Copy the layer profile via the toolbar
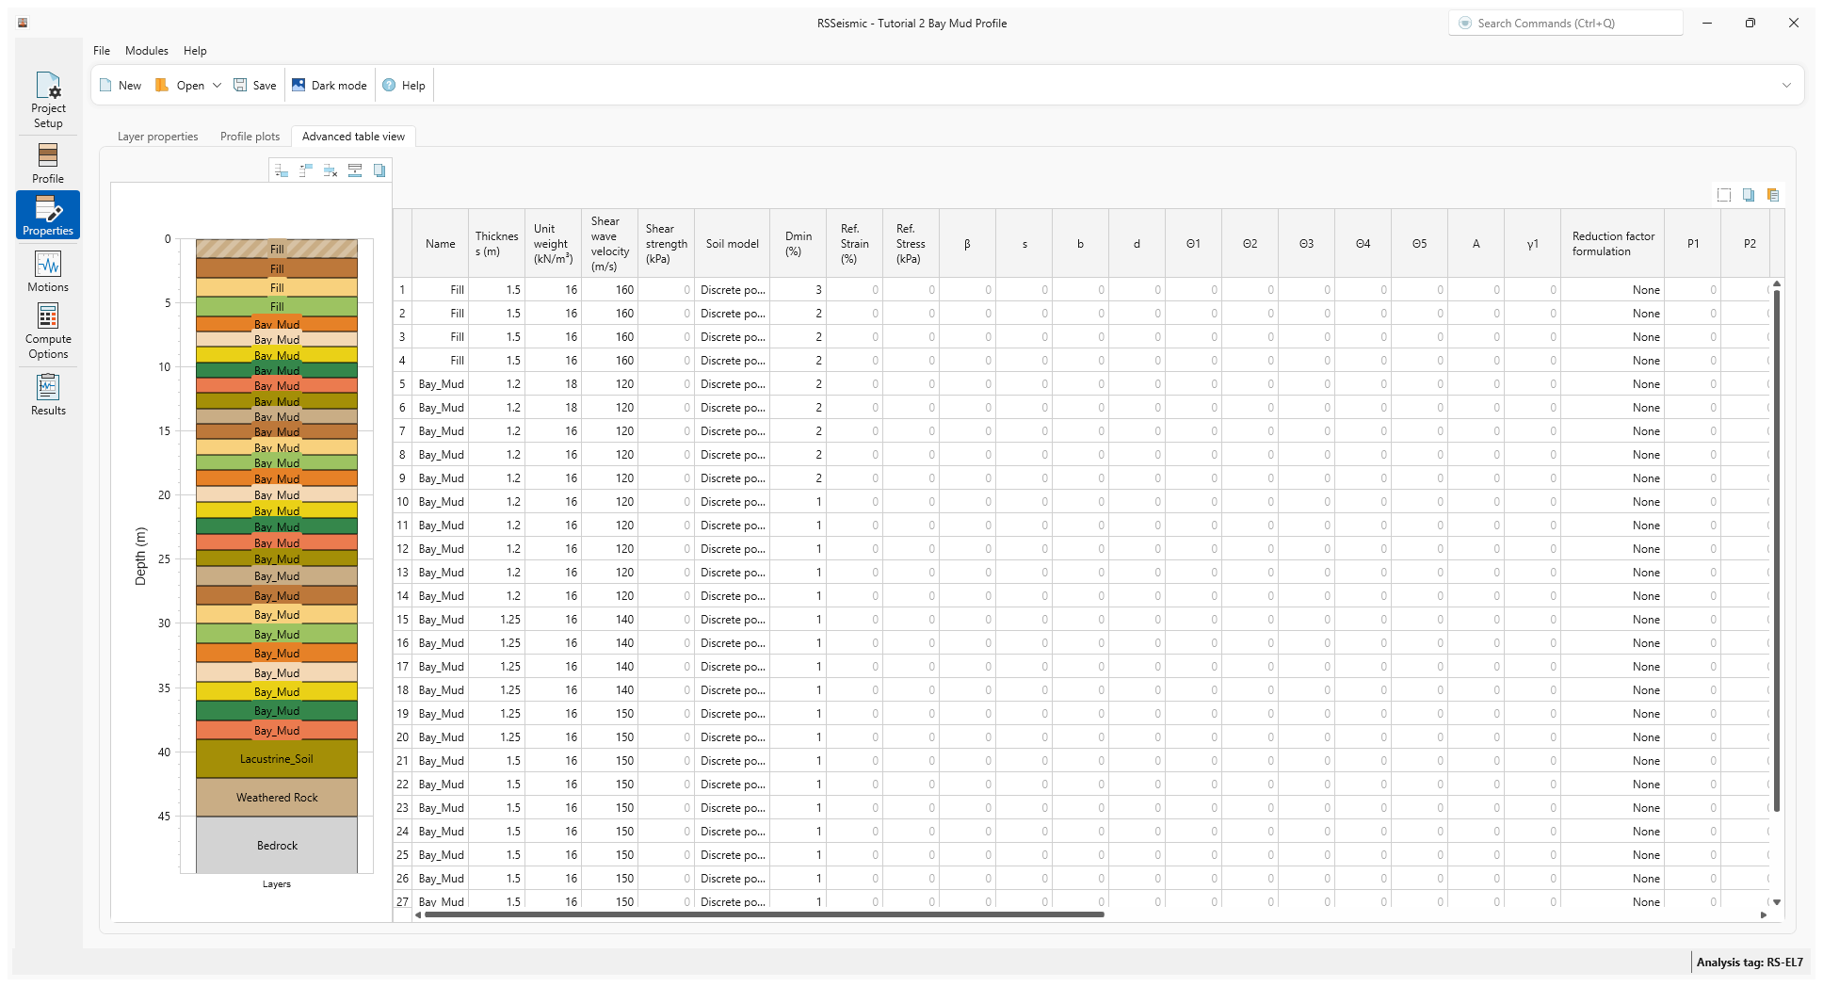Image resolution: width=1823 pixels, height=987 pixels. click(x=379, y=170)
